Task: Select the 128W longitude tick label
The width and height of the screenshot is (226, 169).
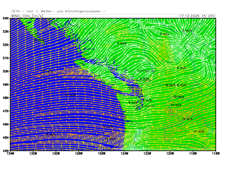Action: [79, 154]
